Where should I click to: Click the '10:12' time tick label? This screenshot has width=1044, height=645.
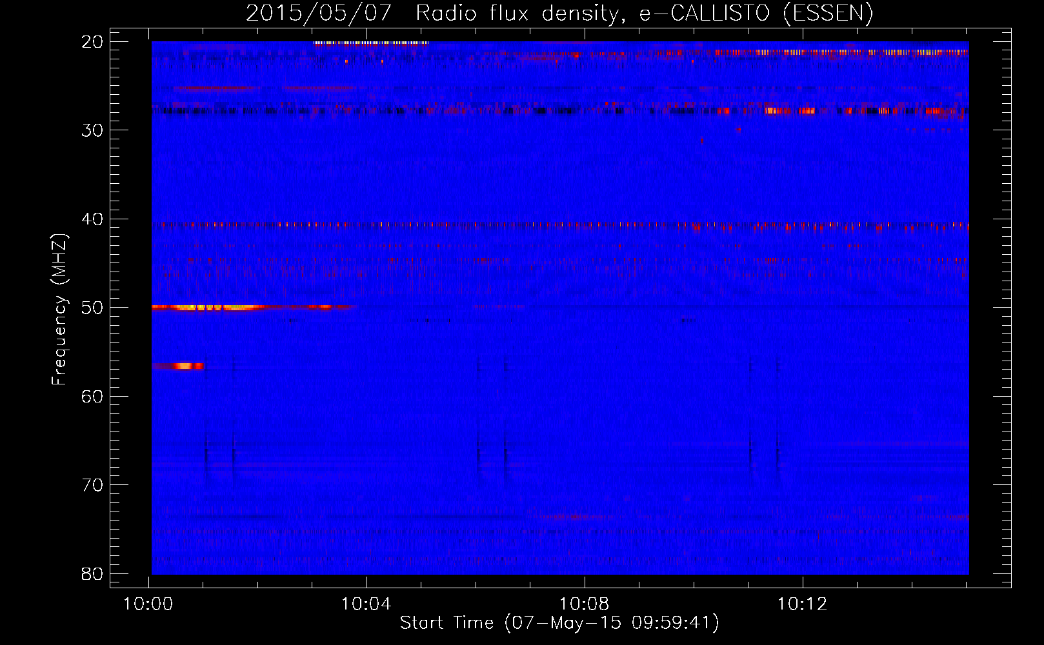[802, 604]
